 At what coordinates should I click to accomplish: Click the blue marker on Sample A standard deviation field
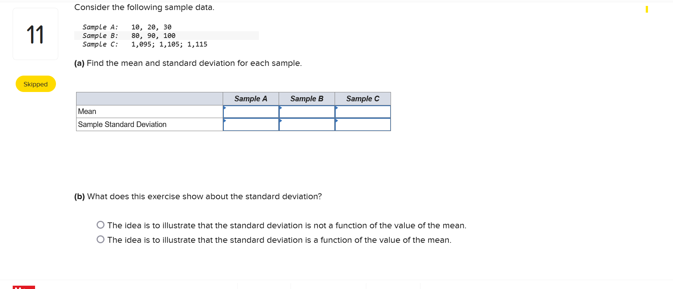click(225, 121)
